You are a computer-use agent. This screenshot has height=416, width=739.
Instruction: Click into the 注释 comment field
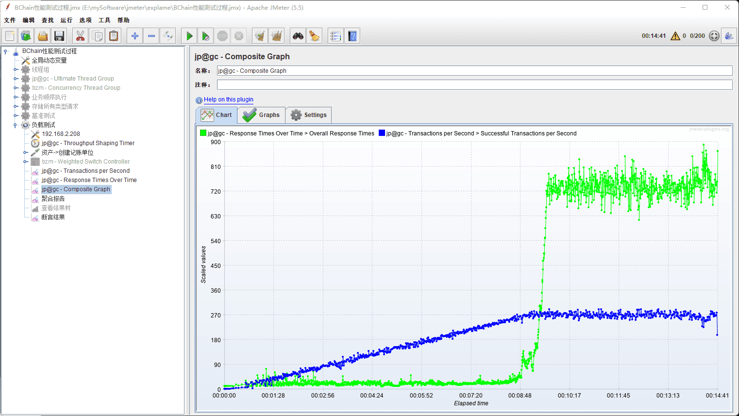[474, 85]
